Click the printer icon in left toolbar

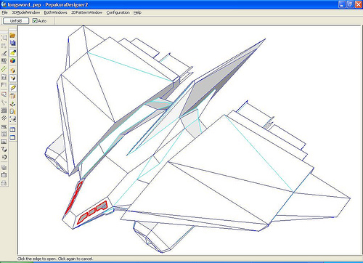(x=4, y=183)
